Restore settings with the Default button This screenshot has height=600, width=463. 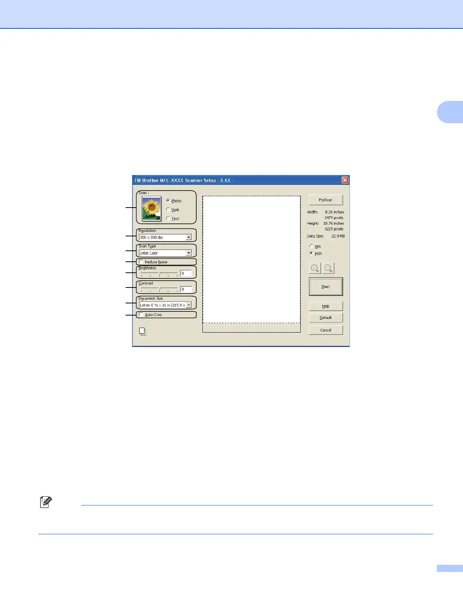(326, 318)
